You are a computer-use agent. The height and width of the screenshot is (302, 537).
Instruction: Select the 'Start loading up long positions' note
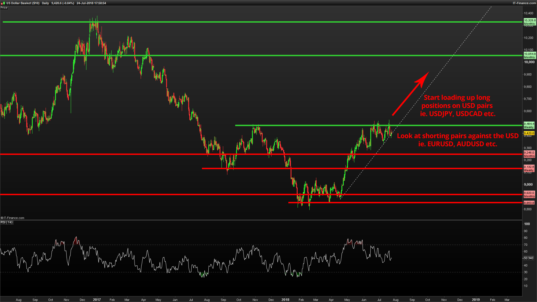(457, 106)
